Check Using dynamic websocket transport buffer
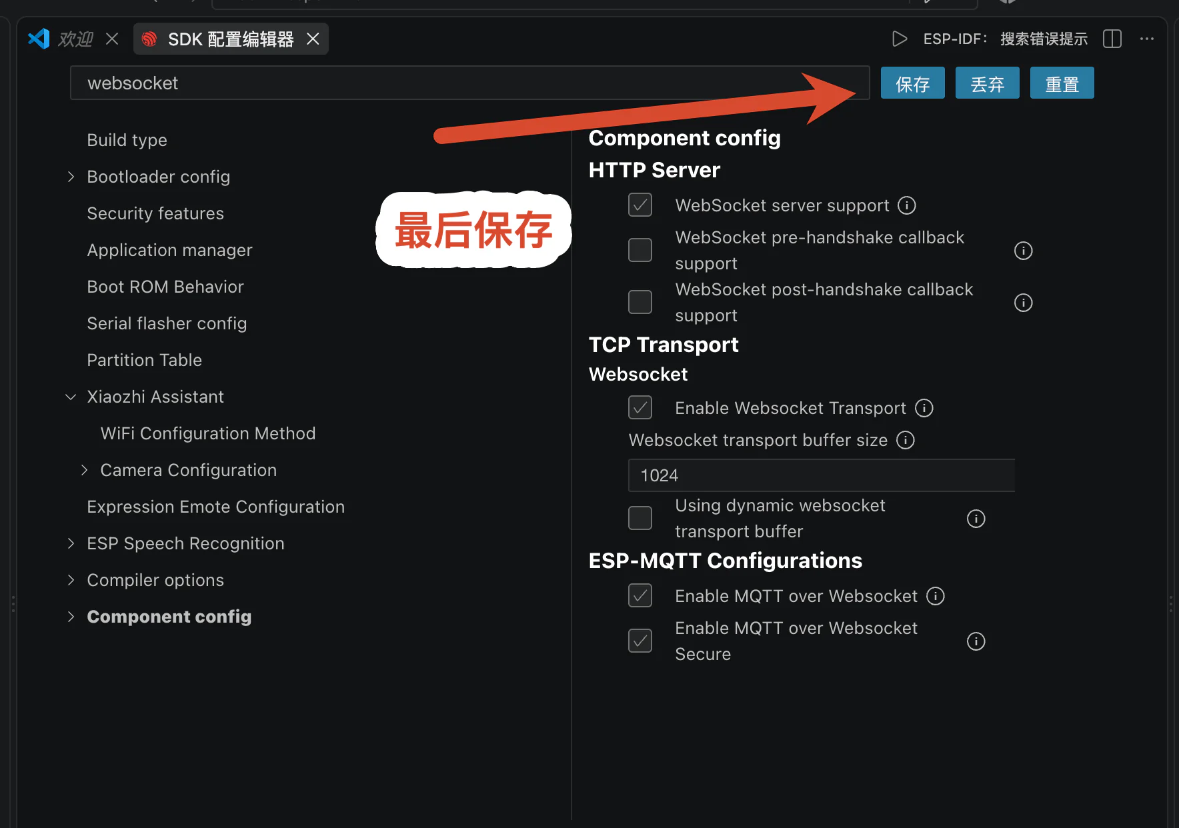This screenshot has height=828, width=1179. tap(640, 518)
